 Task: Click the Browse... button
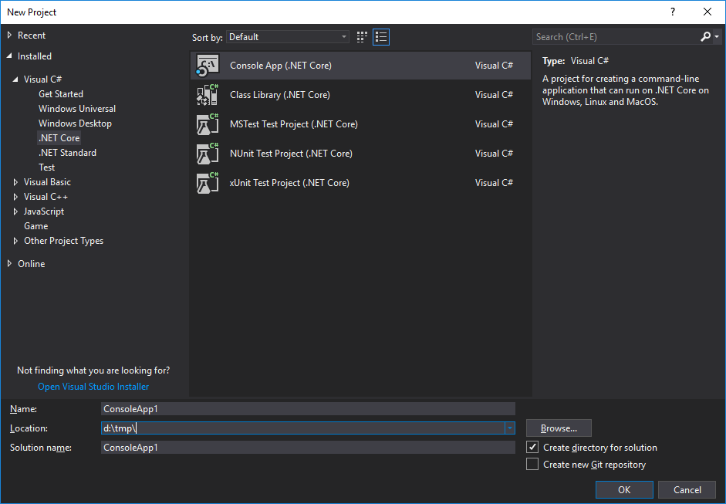tap(559, 428)
